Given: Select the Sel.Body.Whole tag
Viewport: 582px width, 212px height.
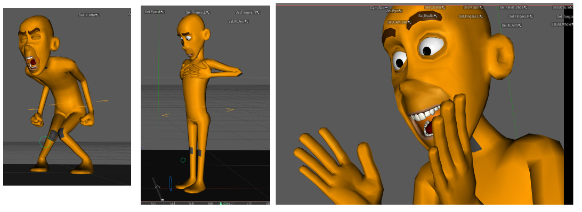Looking at the screenshot, I should [x=562, y=7].
